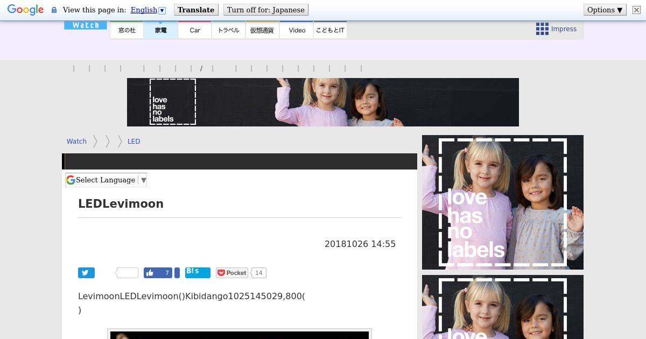The image size is (646, 339).
Task: Click the Watch site logo
Action: pos(86,25)
